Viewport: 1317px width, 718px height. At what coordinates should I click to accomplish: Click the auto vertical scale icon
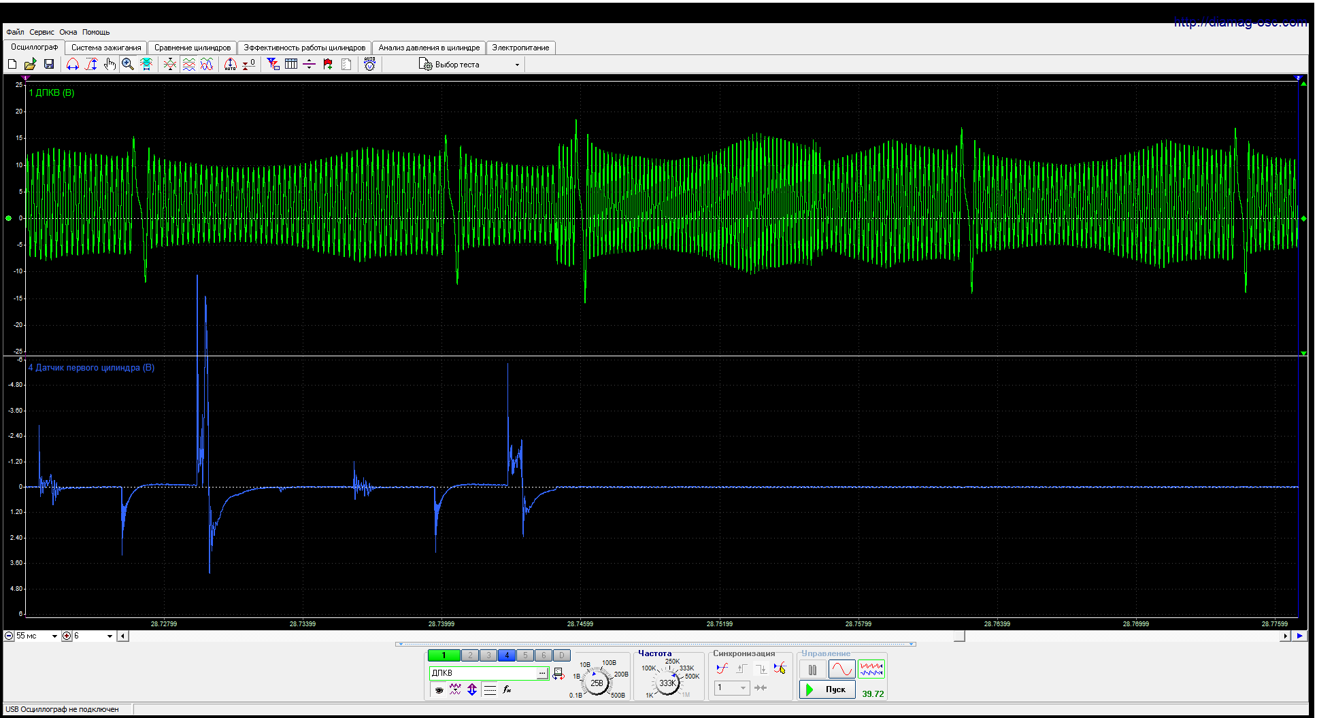coord(231,64)
